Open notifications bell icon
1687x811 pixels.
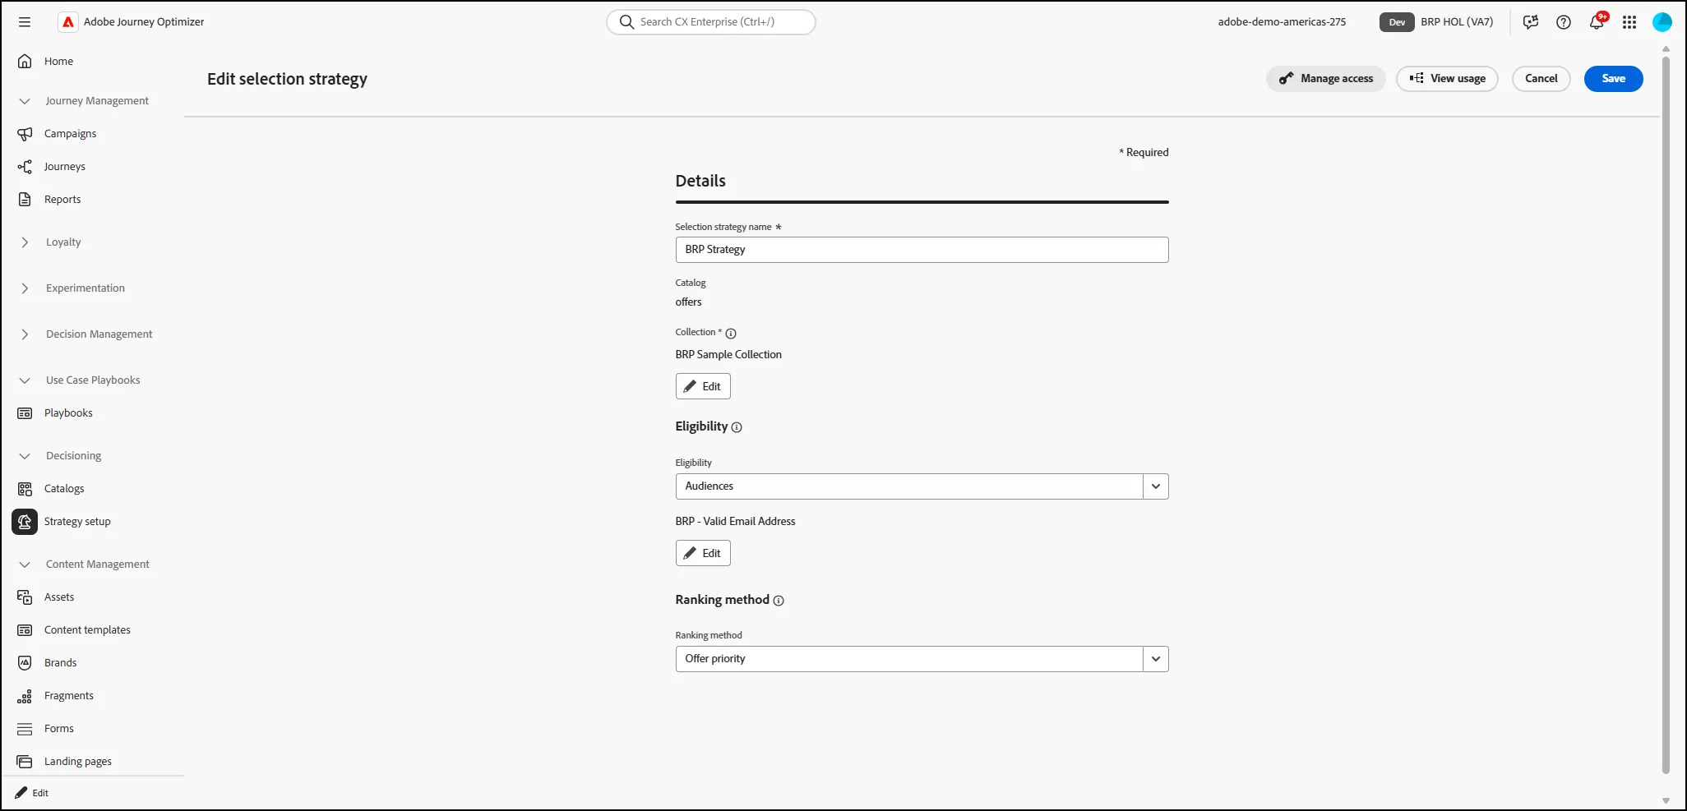pyautogui.click(x=1597, y=22)
